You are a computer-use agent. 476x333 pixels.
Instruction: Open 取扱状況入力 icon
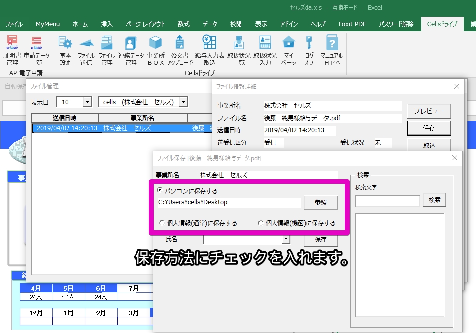point(265,50)
